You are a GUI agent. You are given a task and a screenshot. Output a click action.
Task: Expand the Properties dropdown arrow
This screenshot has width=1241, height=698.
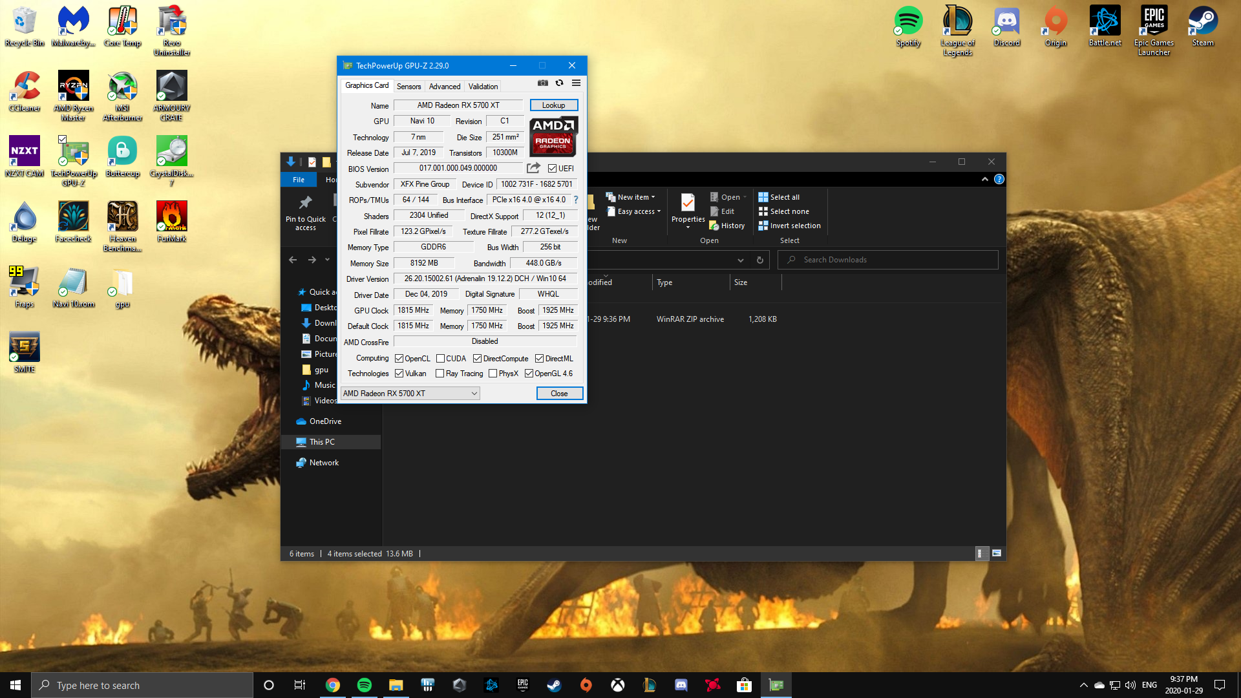point(688,227)
